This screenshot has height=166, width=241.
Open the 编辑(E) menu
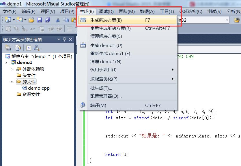[x=29, y=12]
